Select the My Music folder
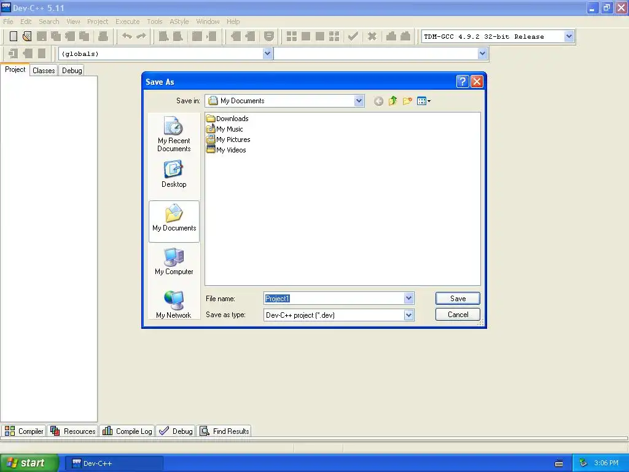The width and height of the screenshot is (629, 472). click(x=225, y=129)
